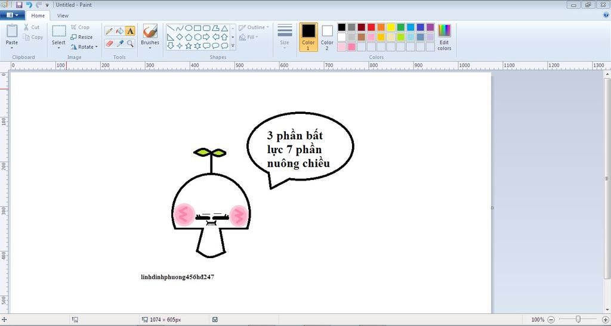Open the Paste options dropdown arrow
The width and height of the screenshot is (611, 326).
point(12,48)
